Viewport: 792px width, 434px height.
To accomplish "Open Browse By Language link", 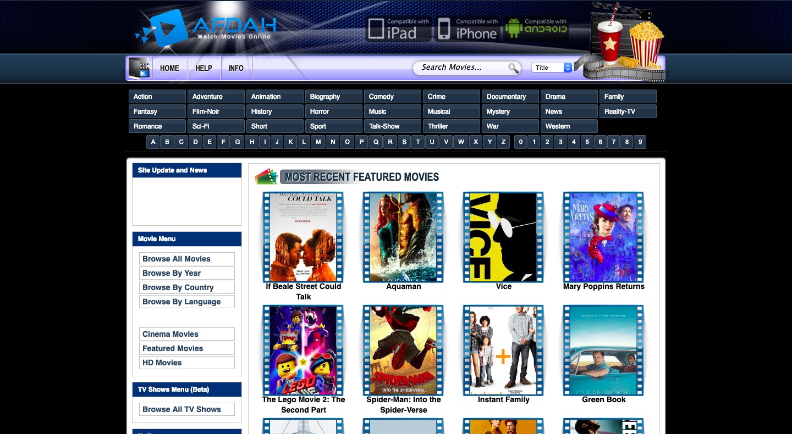I will tap(187, 302).
